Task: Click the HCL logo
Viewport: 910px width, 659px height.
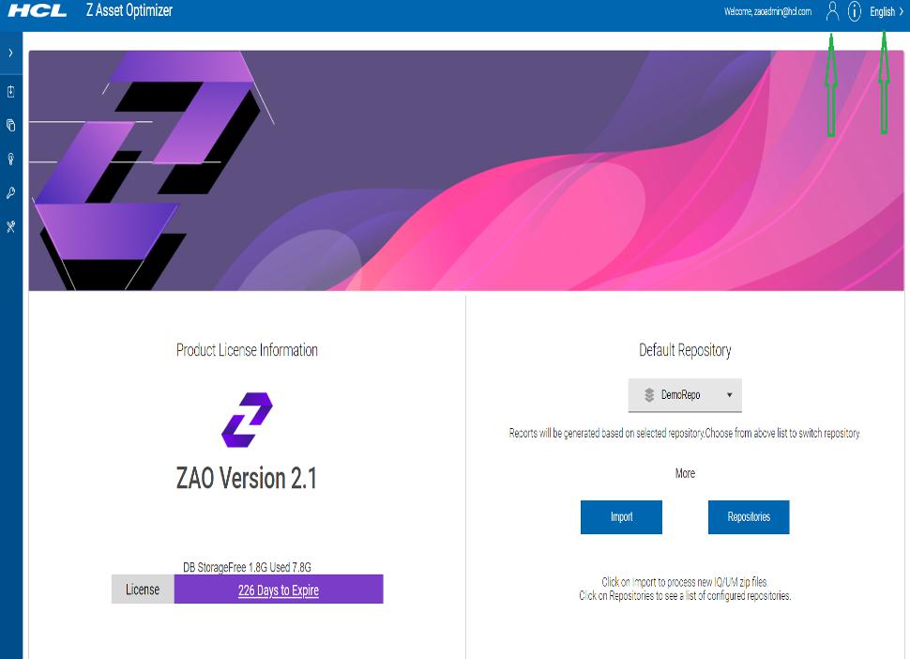Action: 38,11
